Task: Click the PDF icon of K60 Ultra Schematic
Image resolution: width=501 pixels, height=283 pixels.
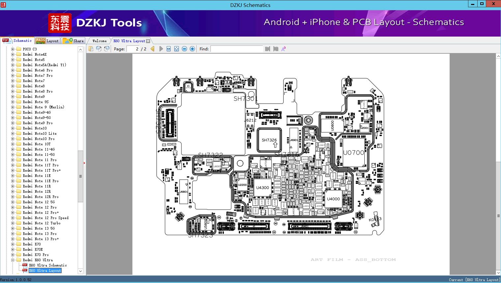Action: [x=25, y=265]
